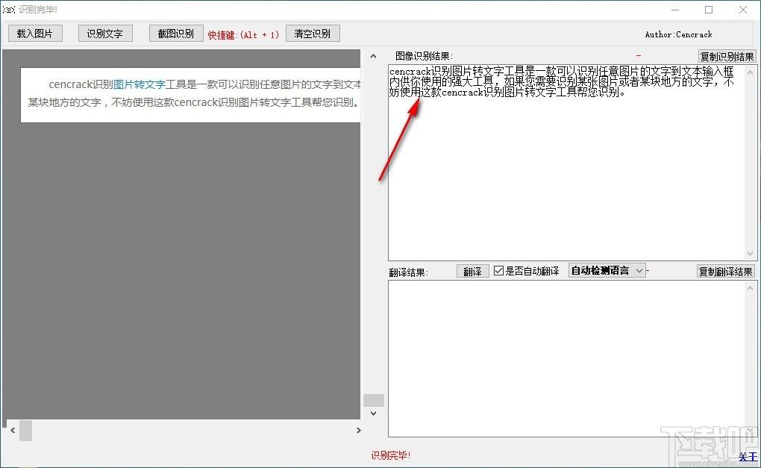Click the 图像识别结果 label
This screenshot has height=468, width=761.
click(424, 56)
